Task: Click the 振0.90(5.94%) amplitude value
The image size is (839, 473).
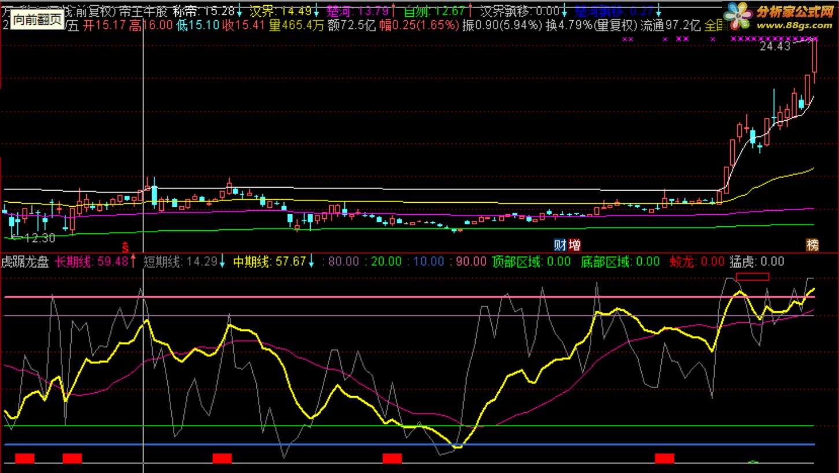Action: click(503, 25)
